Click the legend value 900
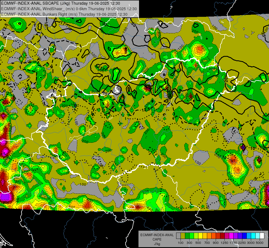This screenshot has height=248, width=269. [216, 243]
